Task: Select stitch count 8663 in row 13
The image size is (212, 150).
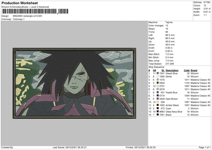Action: click(x=162, y=111)
